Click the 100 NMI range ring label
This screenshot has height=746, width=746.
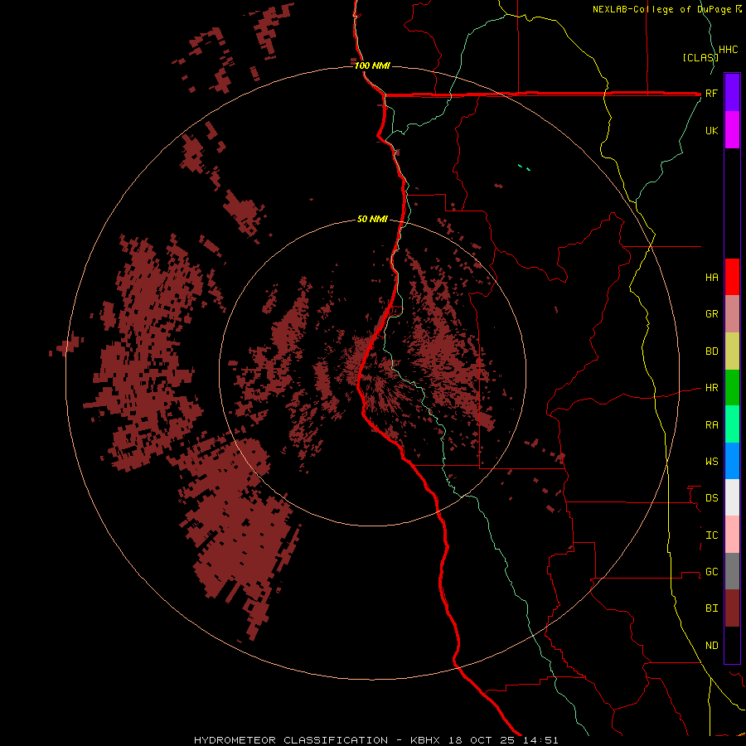pyautogui.click(x=372, y=65)
